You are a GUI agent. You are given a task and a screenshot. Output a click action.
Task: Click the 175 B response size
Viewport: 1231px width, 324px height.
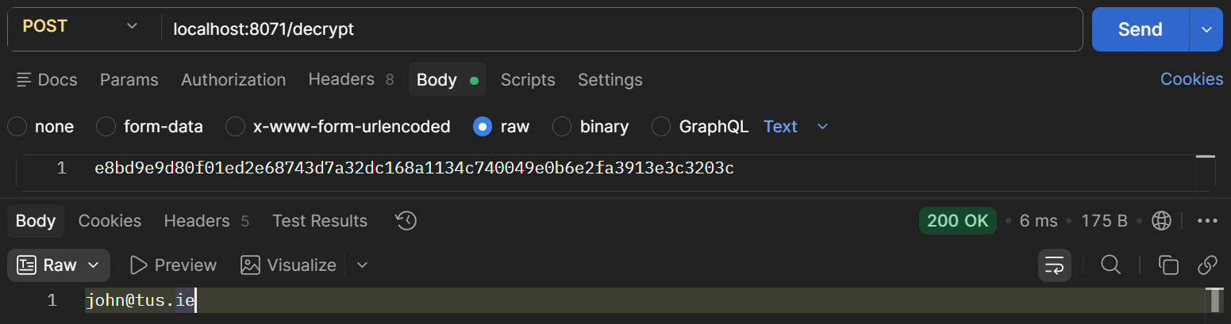tap(1104, 221)
